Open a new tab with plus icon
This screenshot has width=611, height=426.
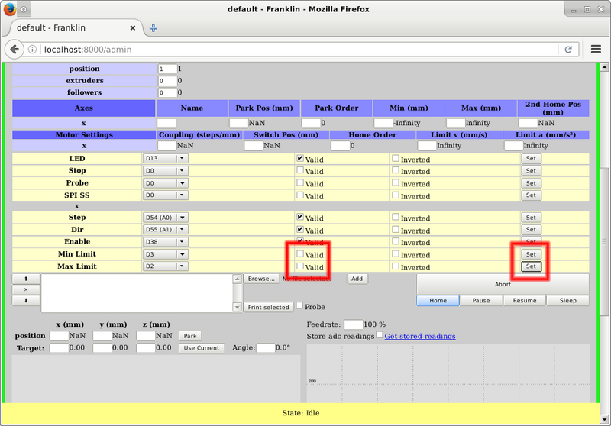pos(154,27)
